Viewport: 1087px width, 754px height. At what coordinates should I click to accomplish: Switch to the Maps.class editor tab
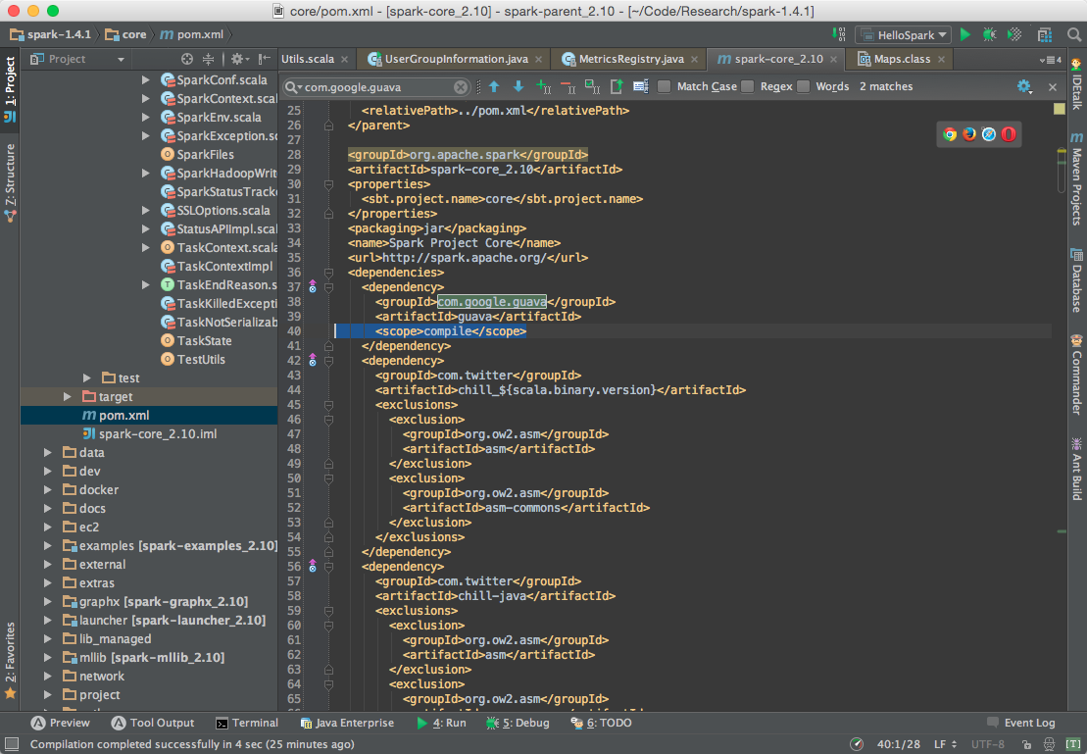point(901,59)
